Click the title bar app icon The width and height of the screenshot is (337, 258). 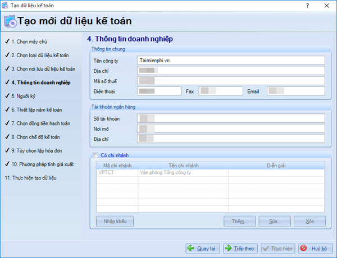click(6, 5)
